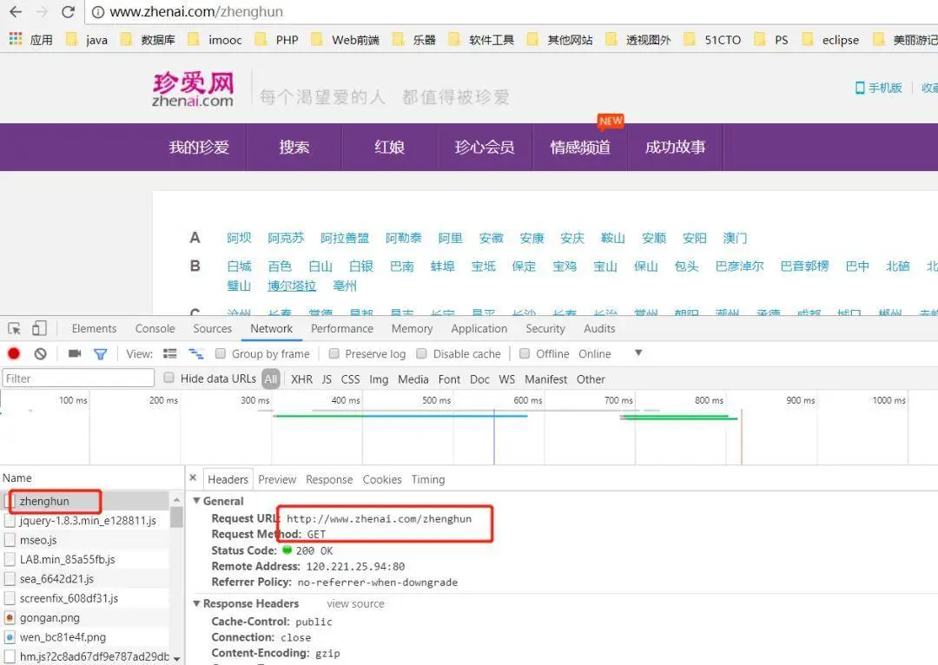The image size is (938, 665).
Task: Clear network log with clear icon
Action: pyautogui.click(x=40, y=353)
